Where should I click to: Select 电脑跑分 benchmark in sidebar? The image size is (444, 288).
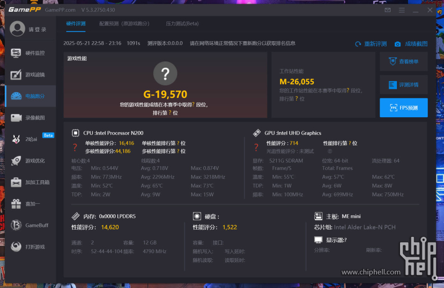pyautogui.click(x=31, y=96)
